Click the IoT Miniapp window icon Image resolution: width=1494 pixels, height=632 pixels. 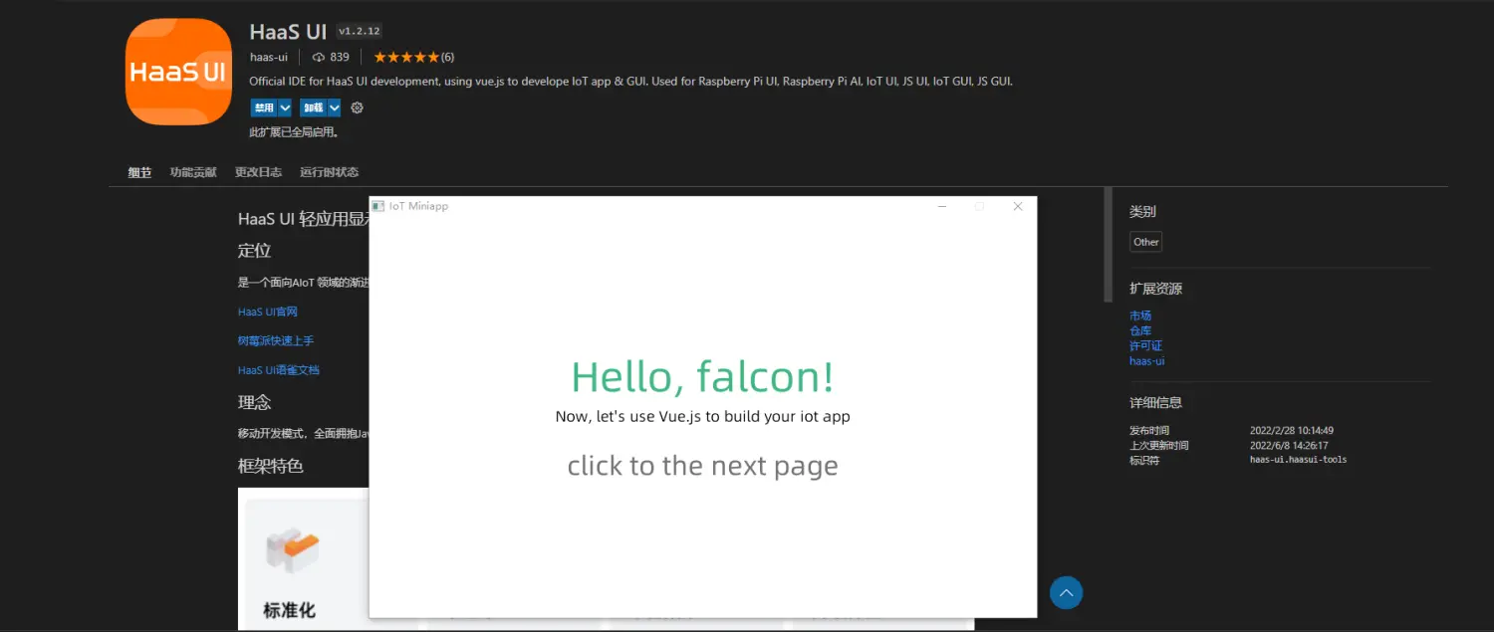coord(377,206)
